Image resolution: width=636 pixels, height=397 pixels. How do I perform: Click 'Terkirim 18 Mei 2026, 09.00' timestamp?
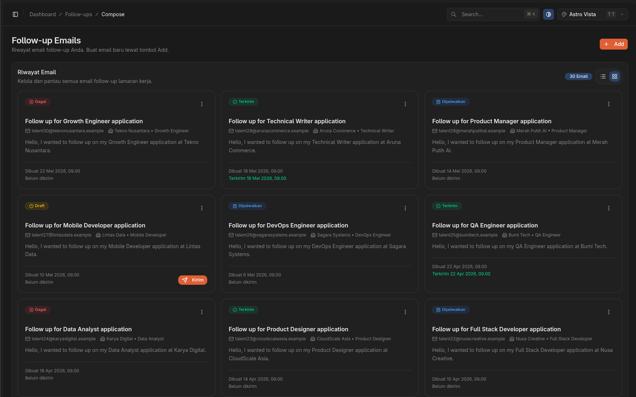[257, 178]
